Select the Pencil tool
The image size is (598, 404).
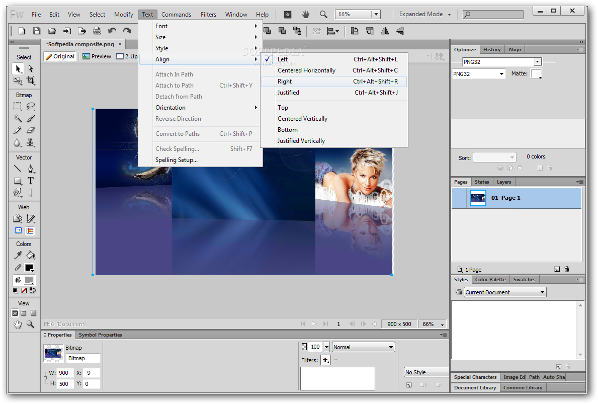click(x=18, y=130)
